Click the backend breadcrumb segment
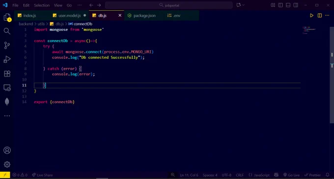 pos(26,24)
